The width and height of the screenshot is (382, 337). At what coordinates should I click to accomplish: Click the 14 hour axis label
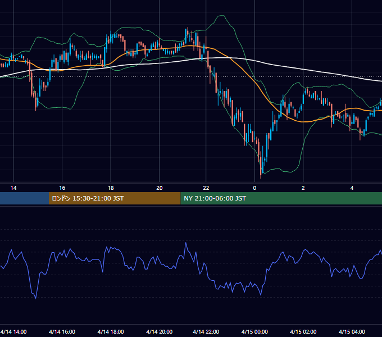(13, 188)
